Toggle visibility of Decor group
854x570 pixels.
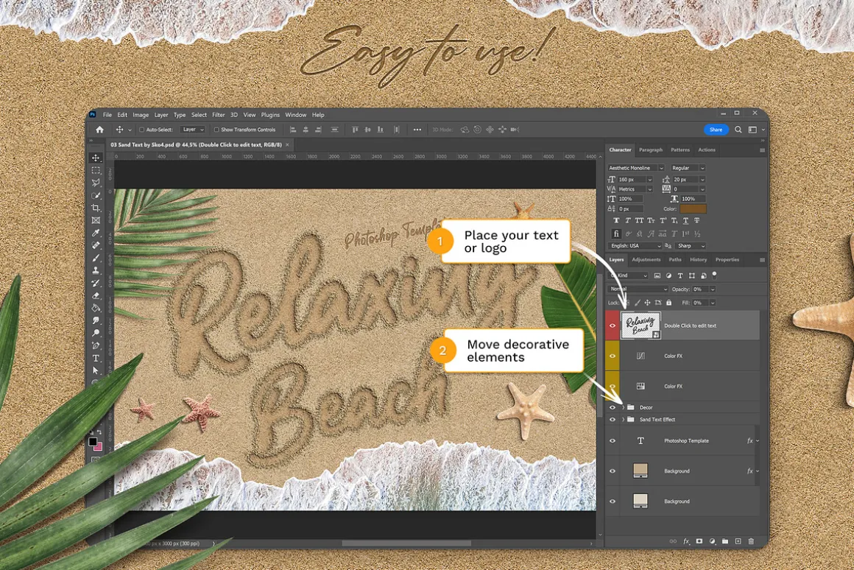(x=613, y=407)
